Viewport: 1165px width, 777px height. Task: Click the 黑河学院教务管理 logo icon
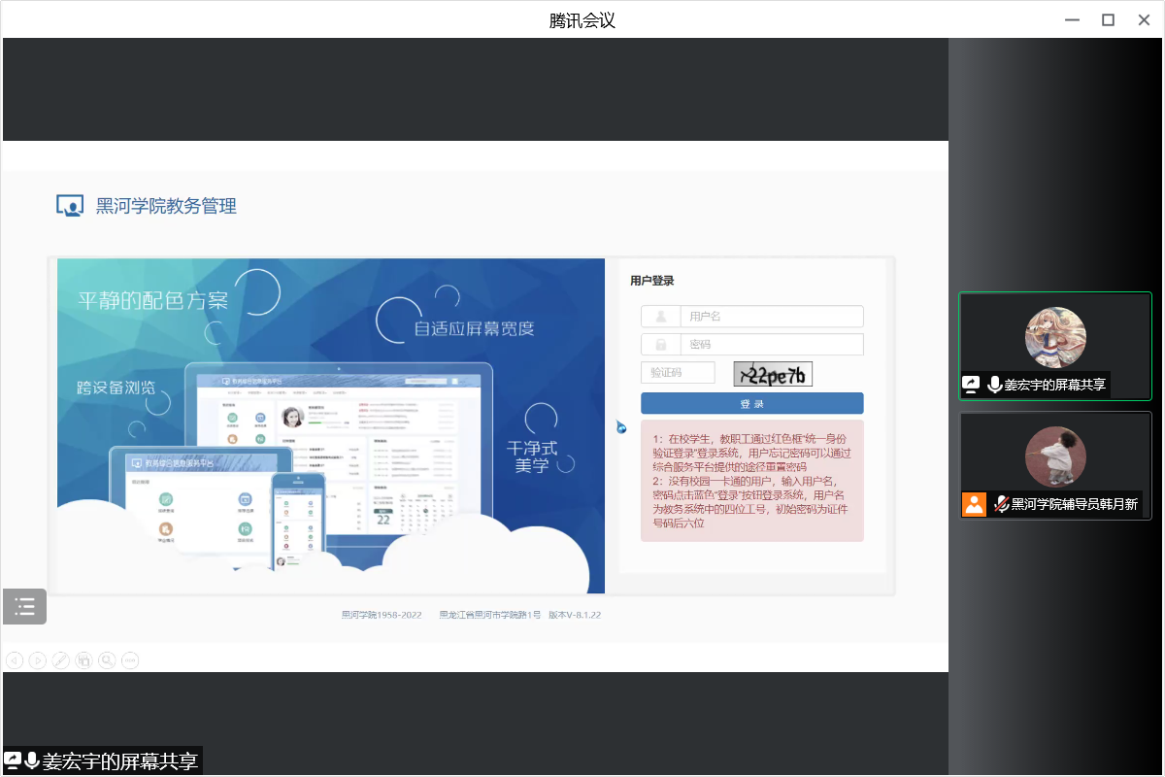pos(70,206)
